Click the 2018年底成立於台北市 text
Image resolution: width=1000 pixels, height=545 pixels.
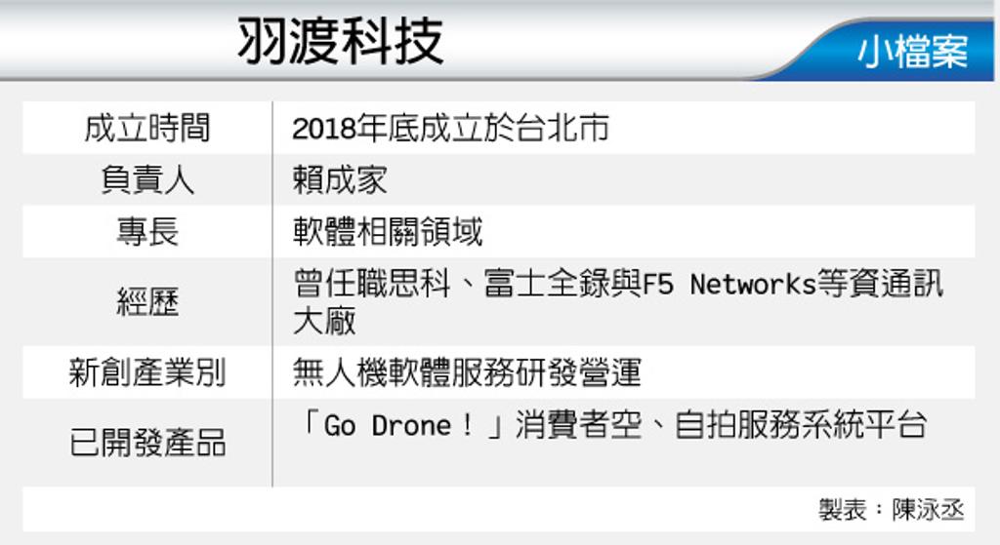(x=450, y=128)
